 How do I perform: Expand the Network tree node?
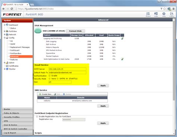(4, 34)
